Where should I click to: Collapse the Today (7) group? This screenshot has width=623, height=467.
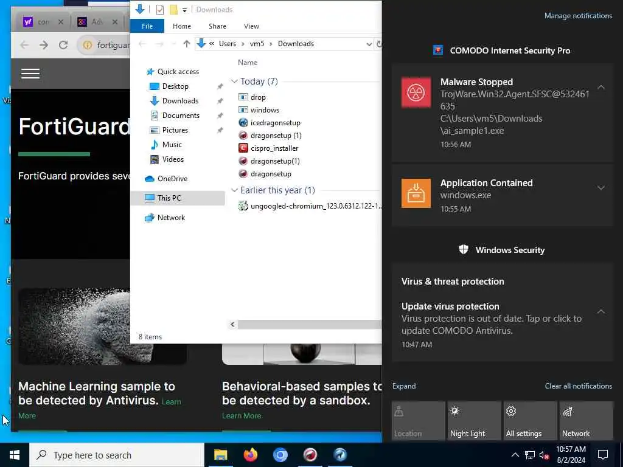coord(234,81)
